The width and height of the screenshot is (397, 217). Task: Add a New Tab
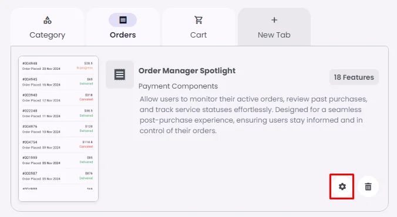point(274,27)
